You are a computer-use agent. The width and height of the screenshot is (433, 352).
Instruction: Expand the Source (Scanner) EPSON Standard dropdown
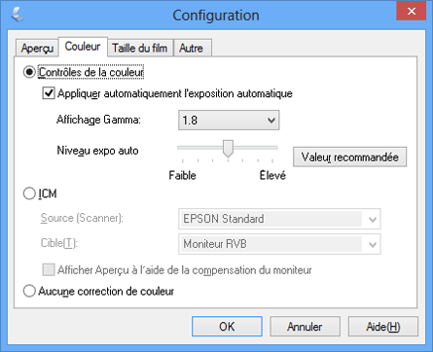point(279,219)
